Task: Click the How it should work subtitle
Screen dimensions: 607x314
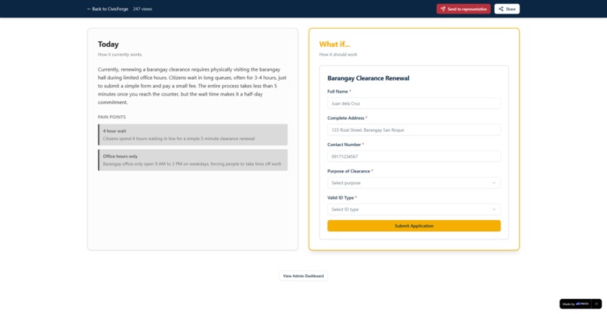Action: click(x=338, y=54)
